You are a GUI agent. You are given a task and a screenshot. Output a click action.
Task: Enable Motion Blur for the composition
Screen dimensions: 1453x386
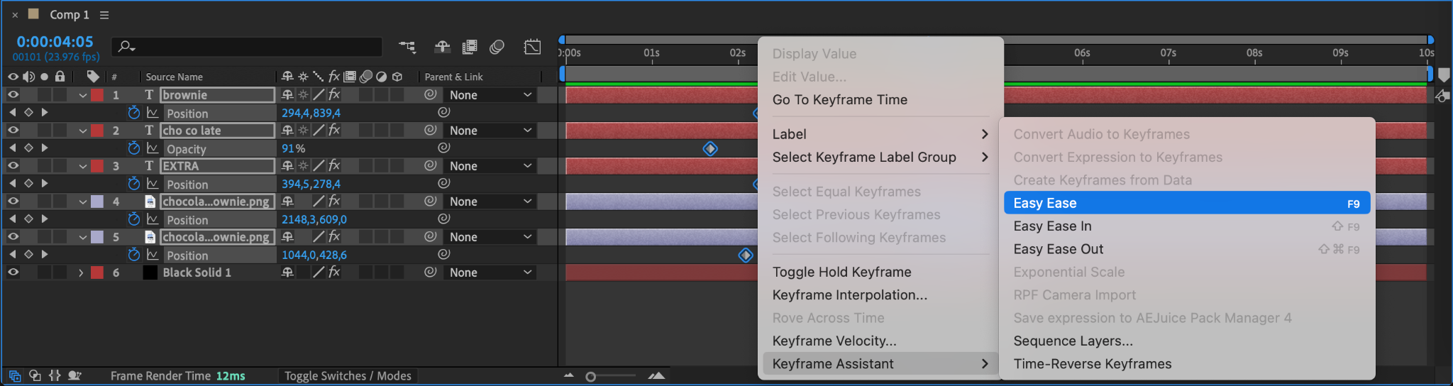497,47
